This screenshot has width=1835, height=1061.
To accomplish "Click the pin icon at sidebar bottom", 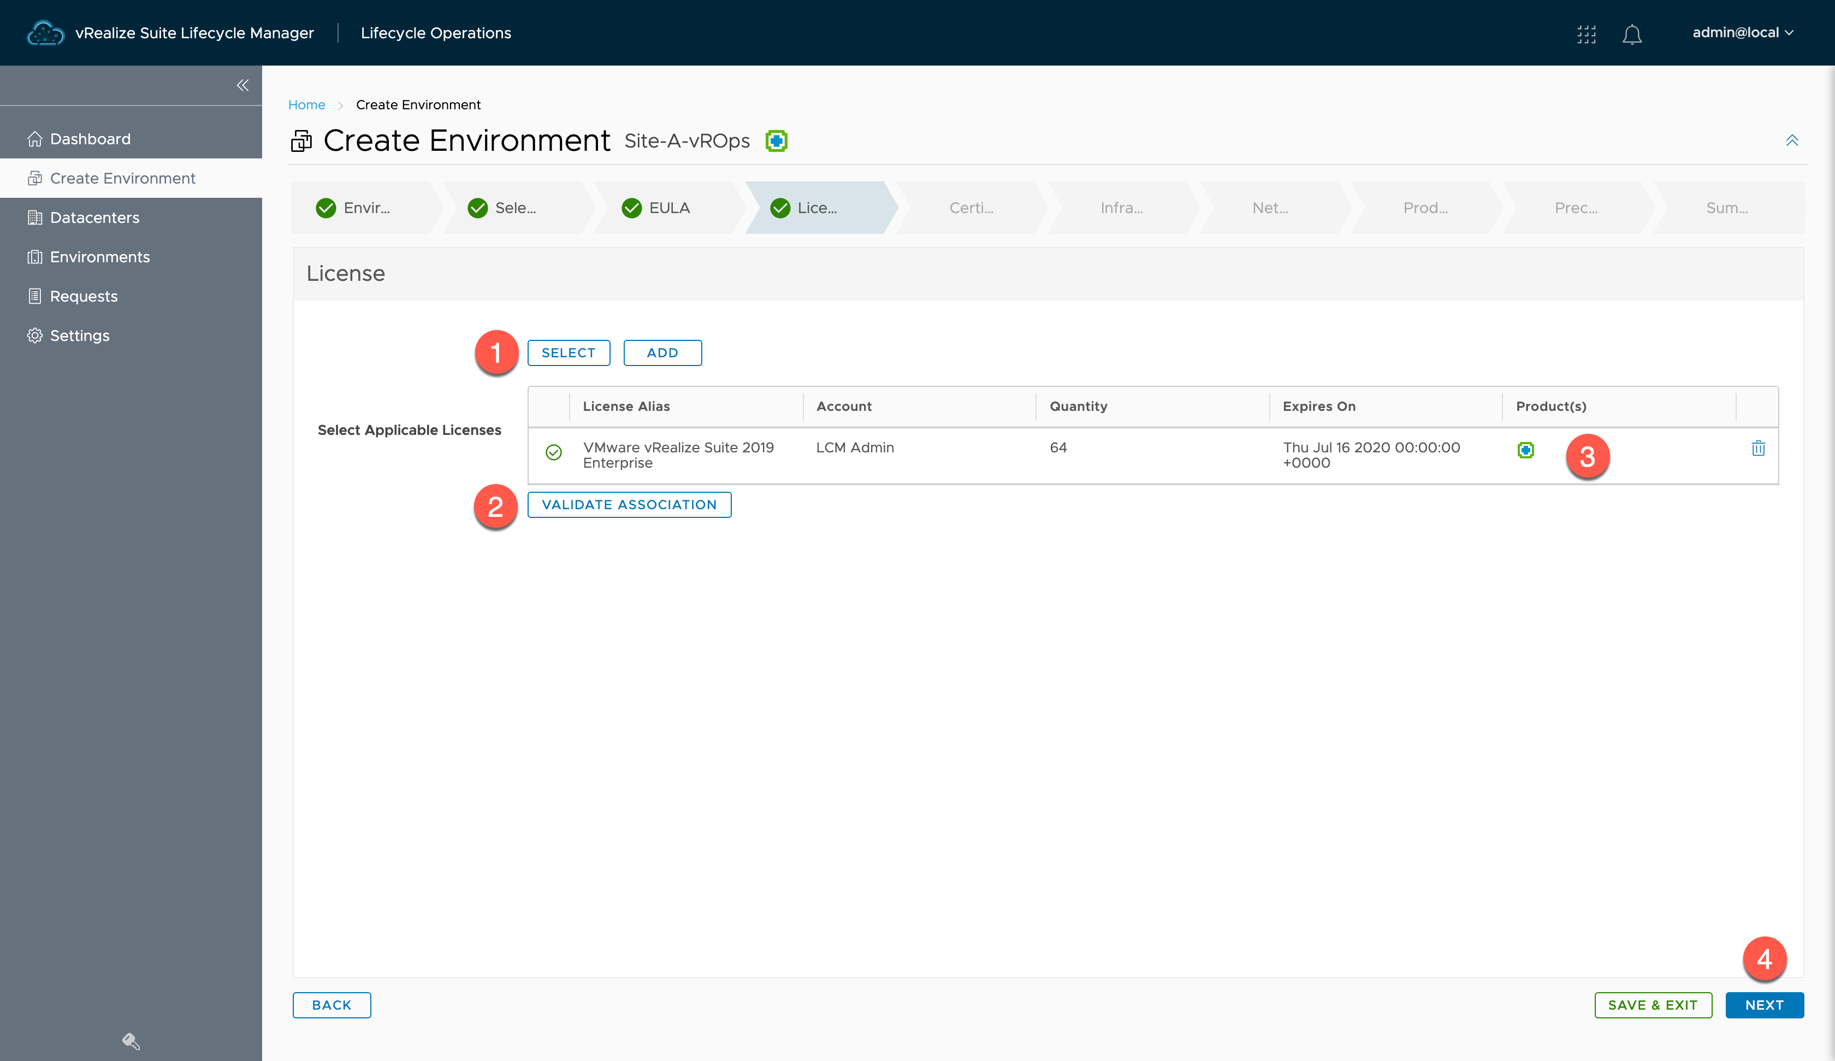I will pyautogui.click(x=131, y=1041).
